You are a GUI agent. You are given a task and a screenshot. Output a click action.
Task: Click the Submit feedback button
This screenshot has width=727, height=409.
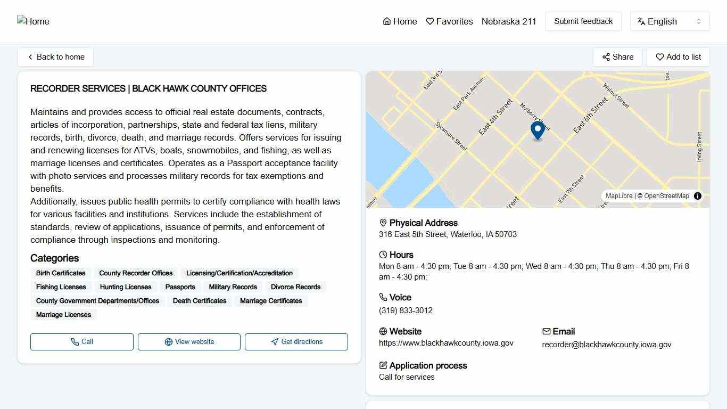[583, 21]
